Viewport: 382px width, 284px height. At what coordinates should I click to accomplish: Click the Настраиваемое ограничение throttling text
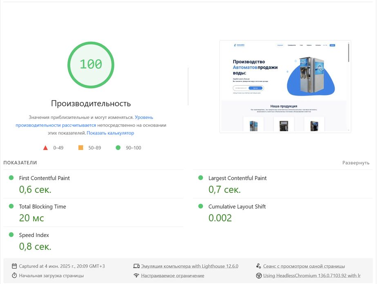[x=172, y=275]
